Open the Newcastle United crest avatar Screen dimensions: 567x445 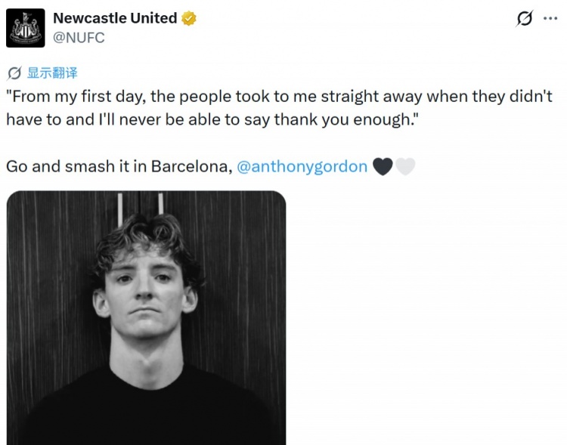click(25, 28)
